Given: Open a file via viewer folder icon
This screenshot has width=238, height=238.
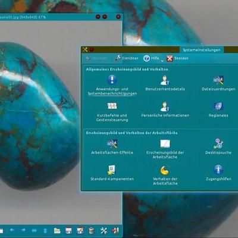Looking at the screenshot, I should (x=57, y=230).
